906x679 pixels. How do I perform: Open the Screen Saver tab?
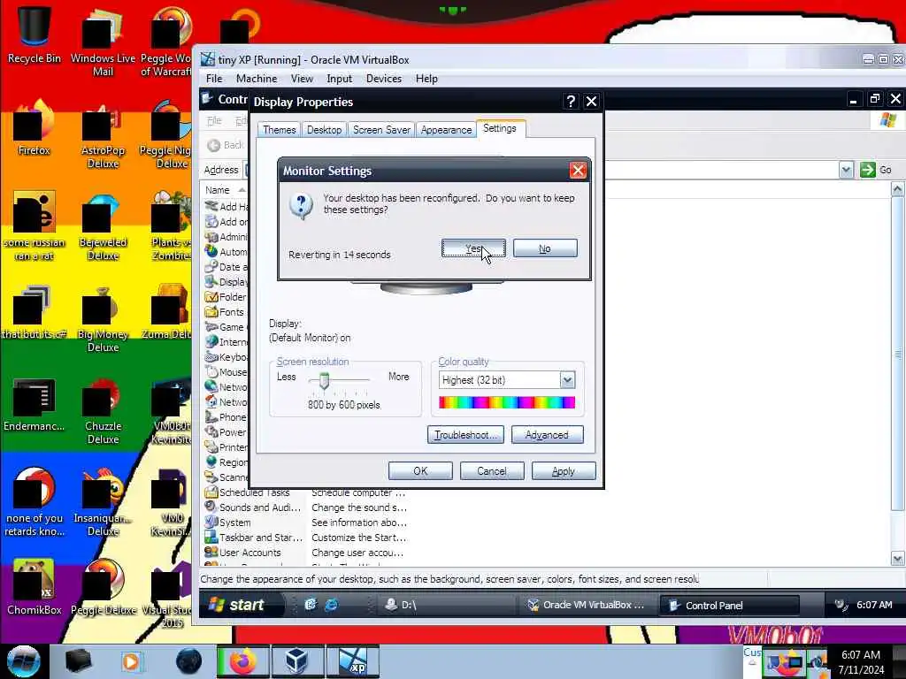click(x=381, y=130)
